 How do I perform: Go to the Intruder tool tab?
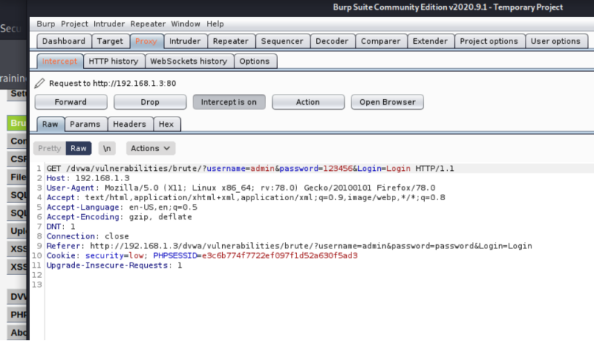click(x=185, y=41)
